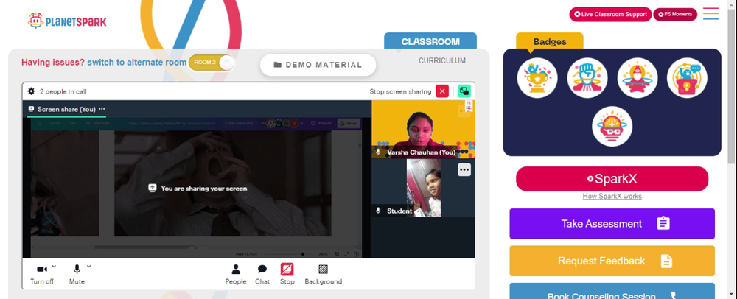Image resolution: width=737 pixels, height=299 pixels.
Task: Open the hamburger menu at top right
Action: point(710,13)
